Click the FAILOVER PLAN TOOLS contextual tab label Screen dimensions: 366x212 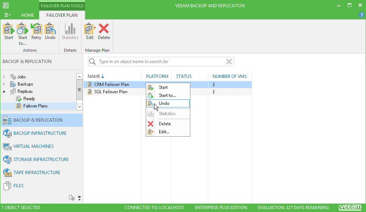coord(62,6)
